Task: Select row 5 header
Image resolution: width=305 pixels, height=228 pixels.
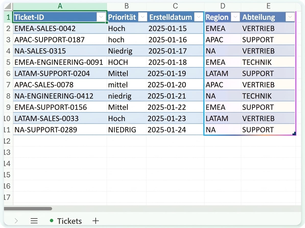Action: [x=8, y=62]
